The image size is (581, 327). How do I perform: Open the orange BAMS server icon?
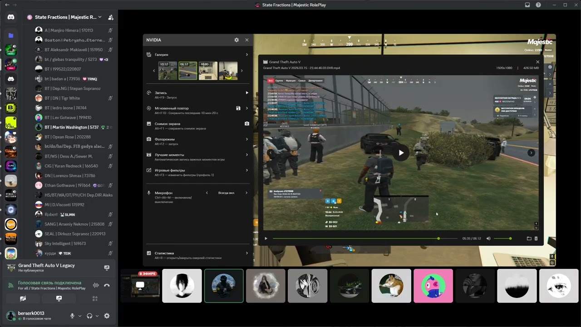coord(11,224)
